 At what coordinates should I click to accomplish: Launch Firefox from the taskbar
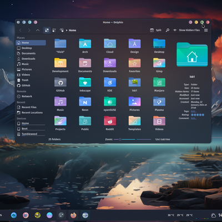click(x=73, y=215)
